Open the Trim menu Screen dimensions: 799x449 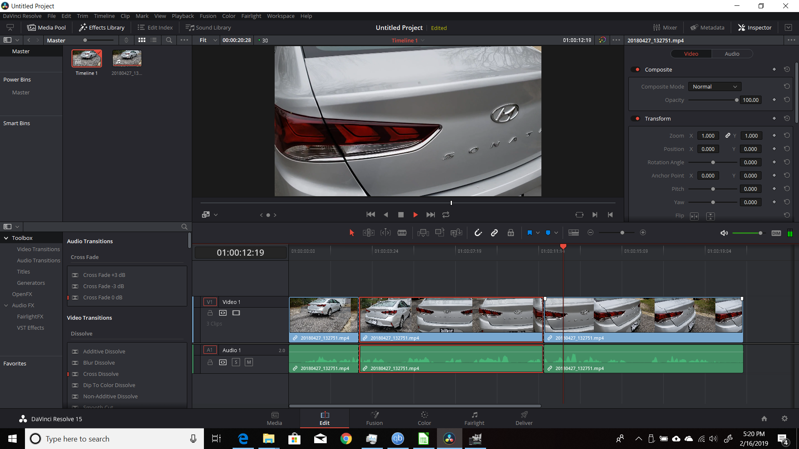pos(82,16)
